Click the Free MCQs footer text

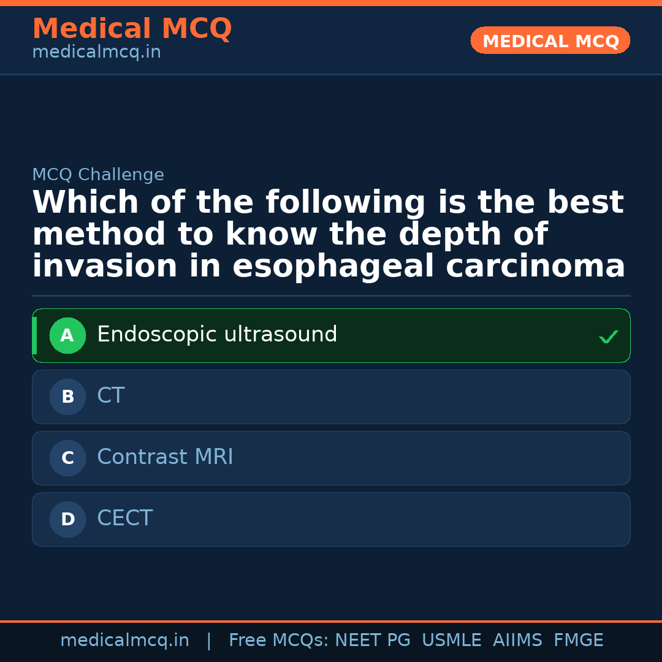pyautogui.click(x=278, y=641)
